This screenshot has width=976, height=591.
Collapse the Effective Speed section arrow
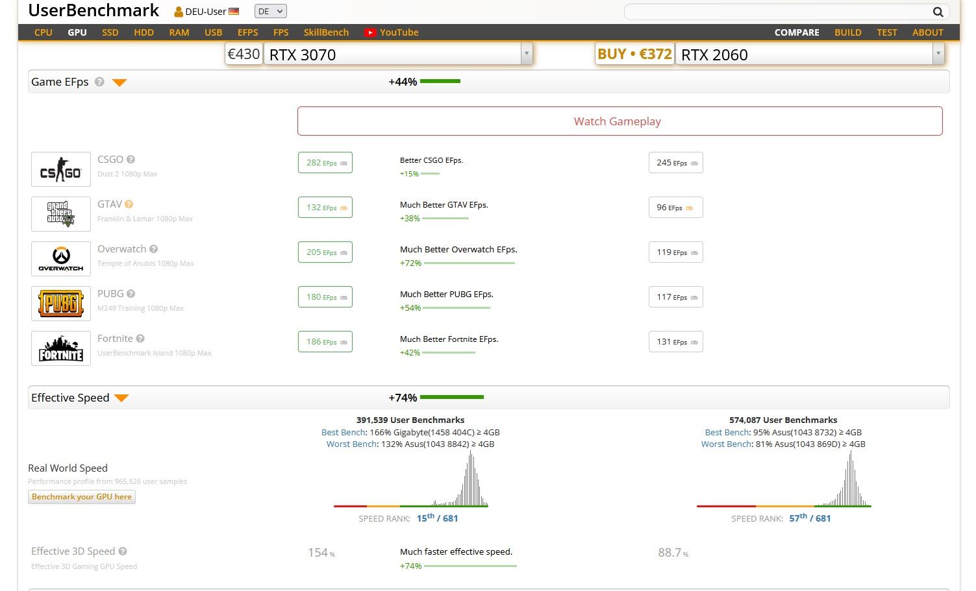pyautogui.click(x=121, y=398)
